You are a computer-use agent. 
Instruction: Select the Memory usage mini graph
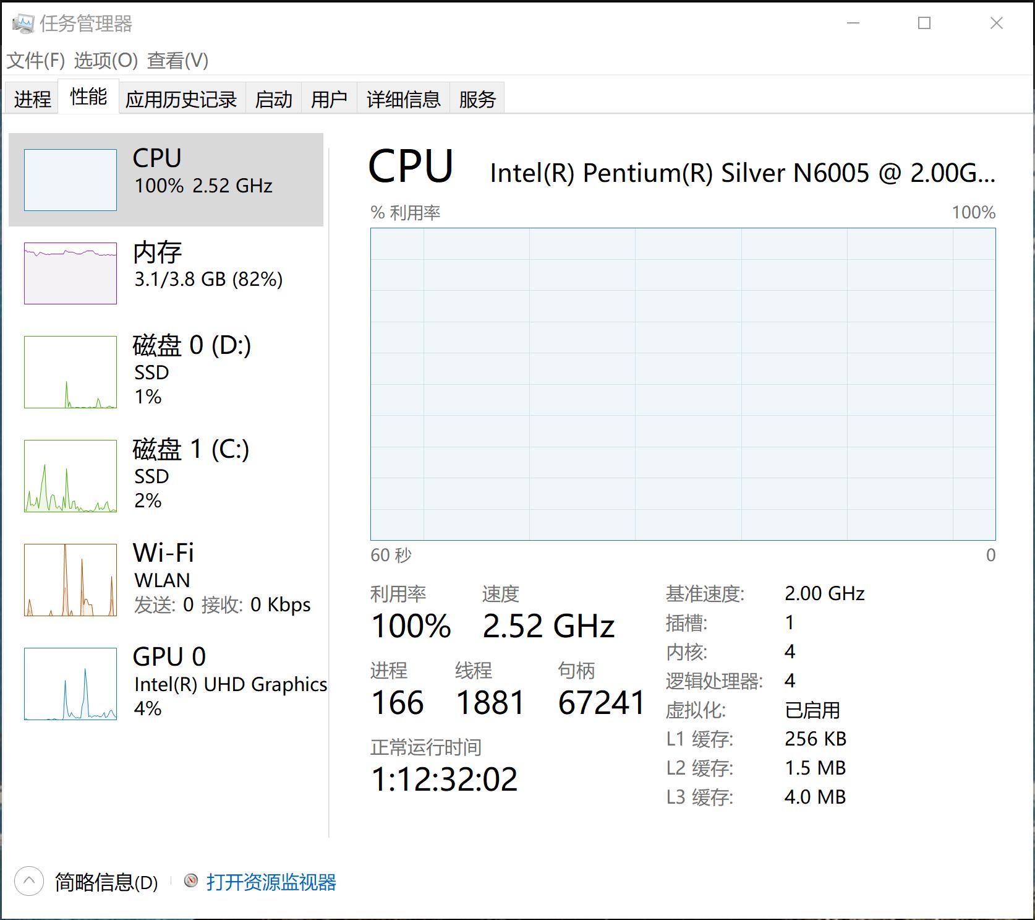(70, 273)
